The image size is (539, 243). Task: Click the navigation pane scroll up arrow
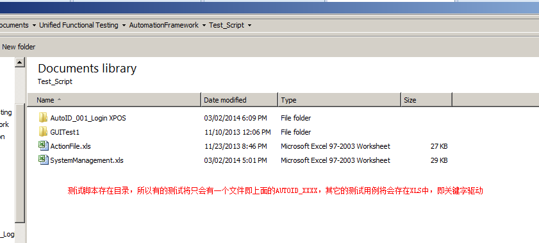coord(20,62)
